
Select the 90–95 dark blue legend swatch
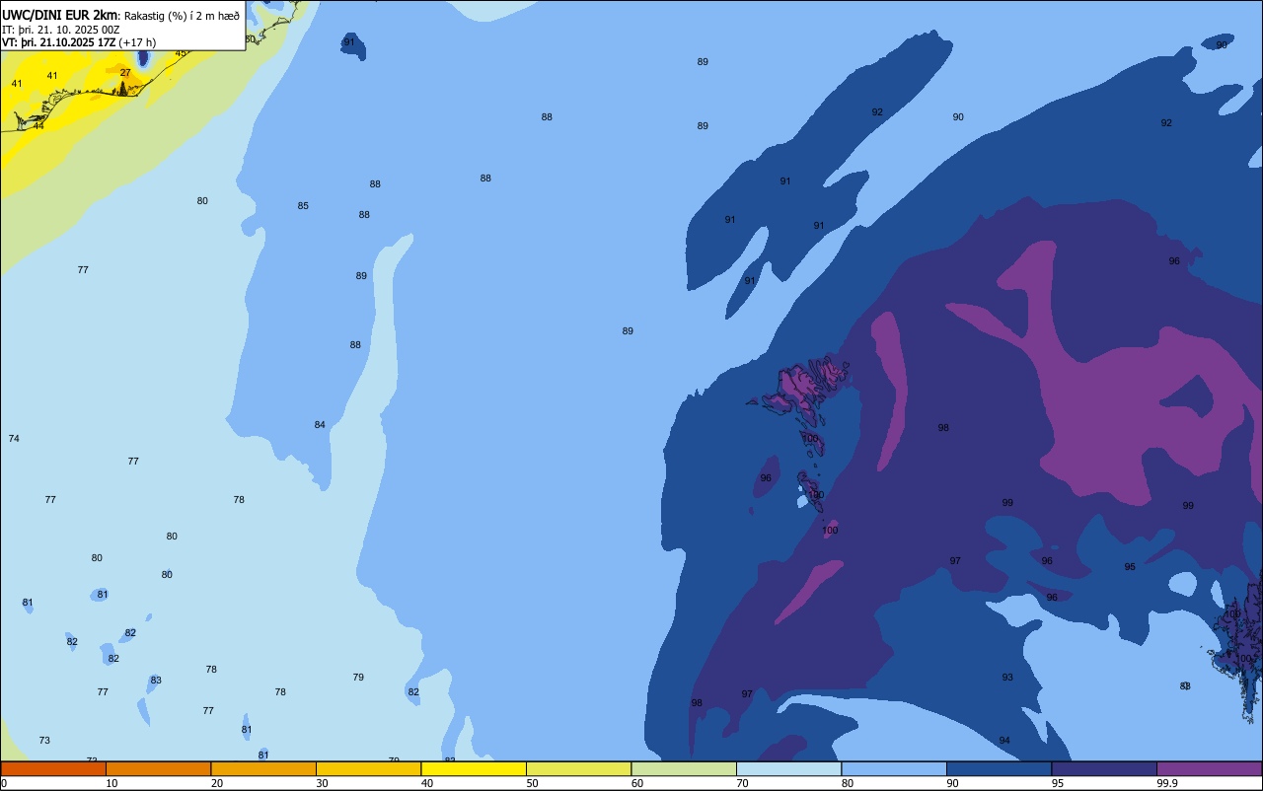click(999, 768)
